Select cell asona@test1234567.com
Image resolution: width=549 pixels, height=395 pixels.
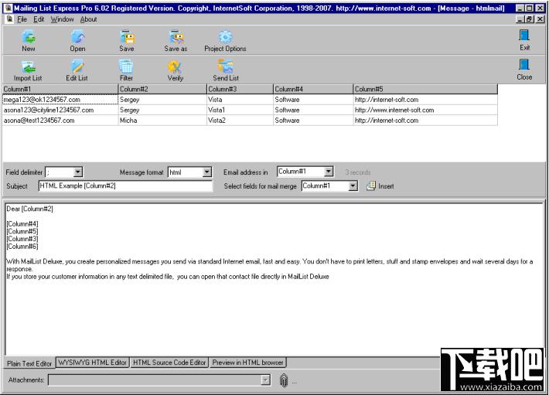click(x=60, y=121)
